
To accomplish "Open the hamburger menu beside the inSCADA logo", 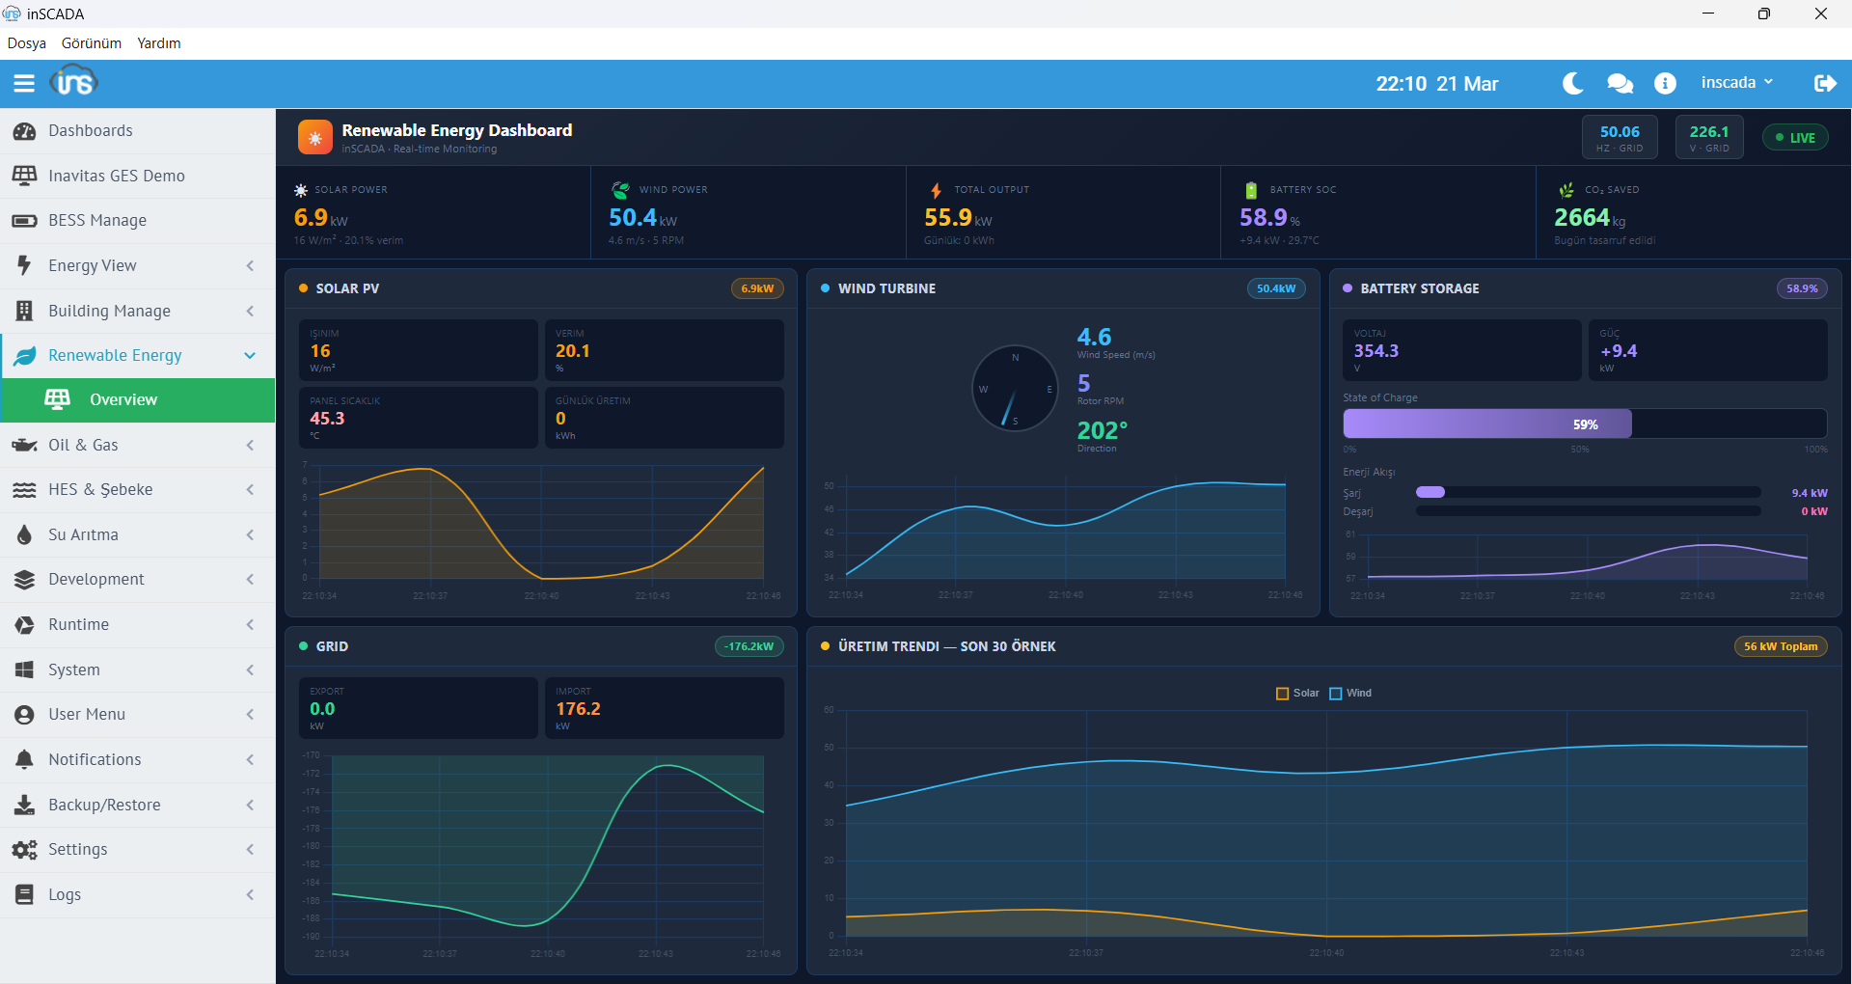I will [x=24, y=83].
